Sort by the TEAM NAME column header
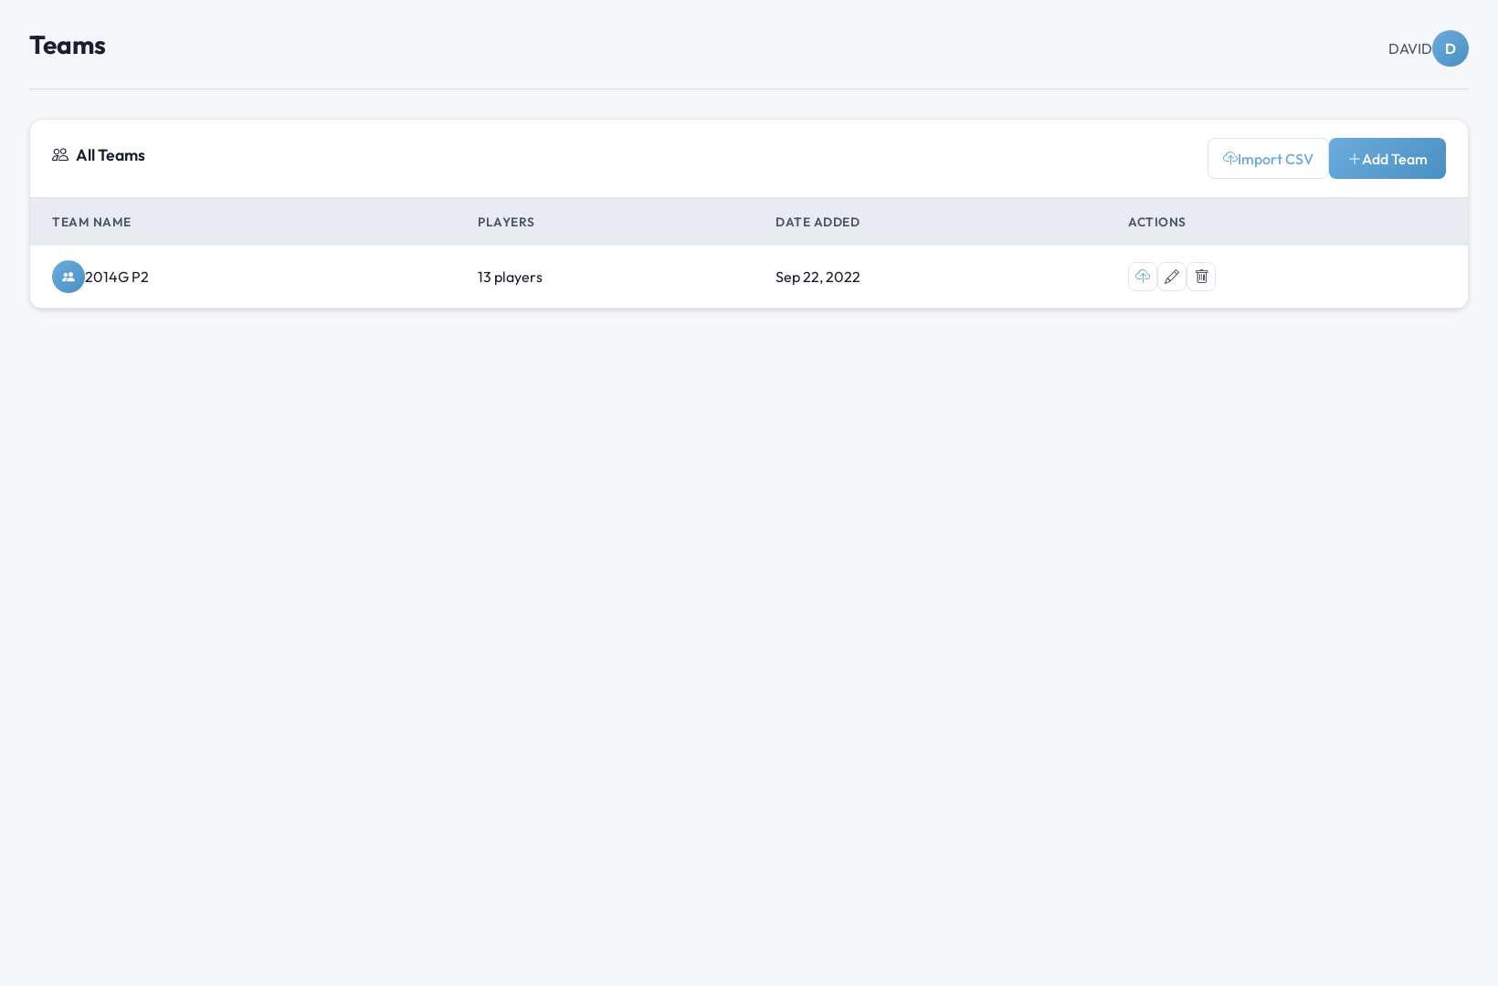This screenshot has width=1498, height=986. point(91,222)
